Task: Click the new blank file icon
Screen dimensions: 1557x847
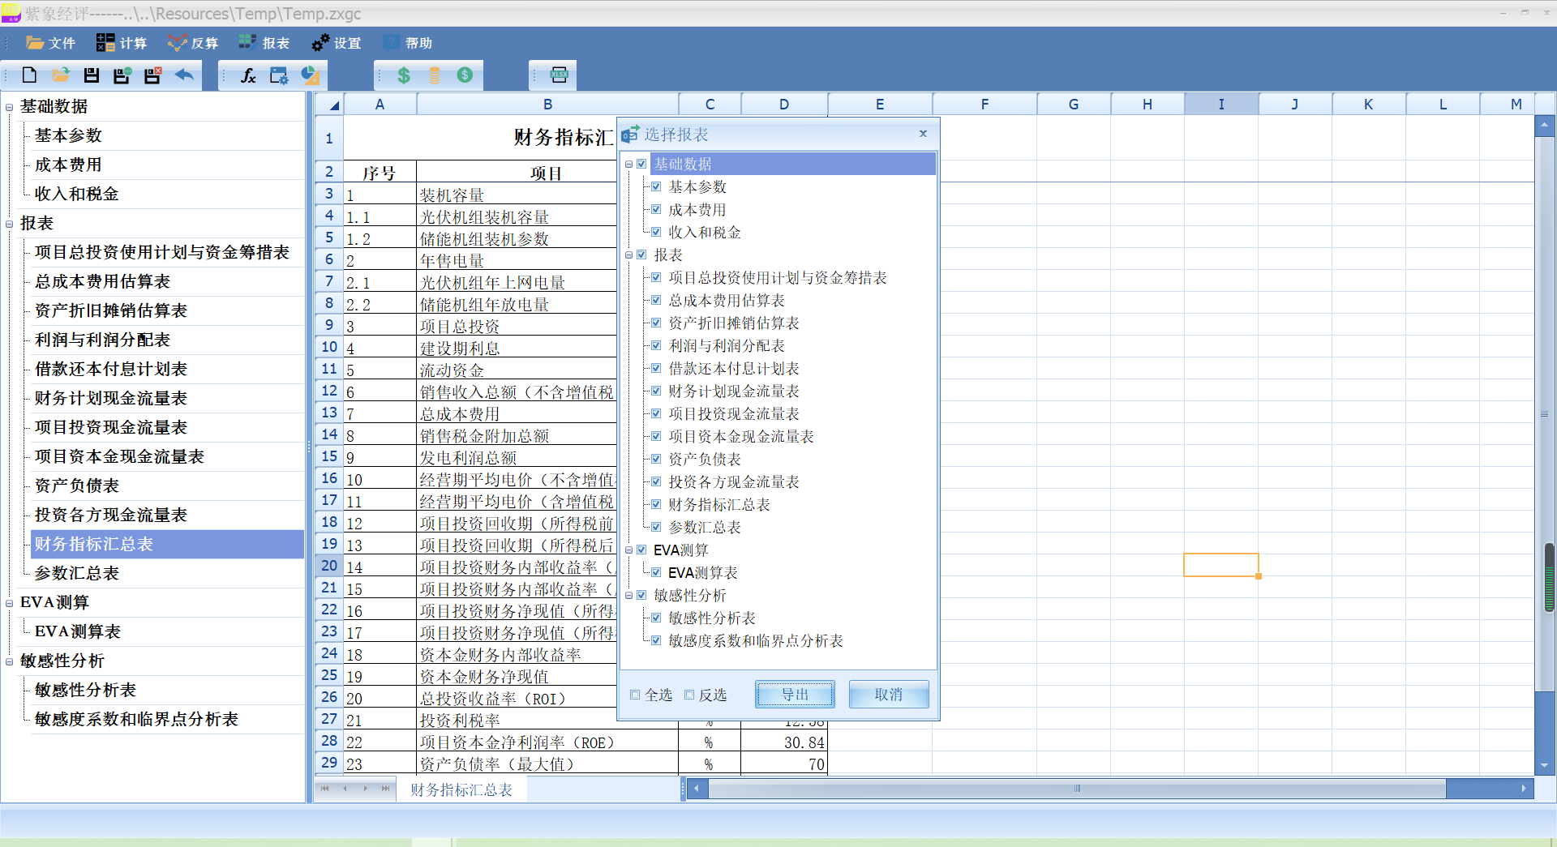Action: click(29, 75)
